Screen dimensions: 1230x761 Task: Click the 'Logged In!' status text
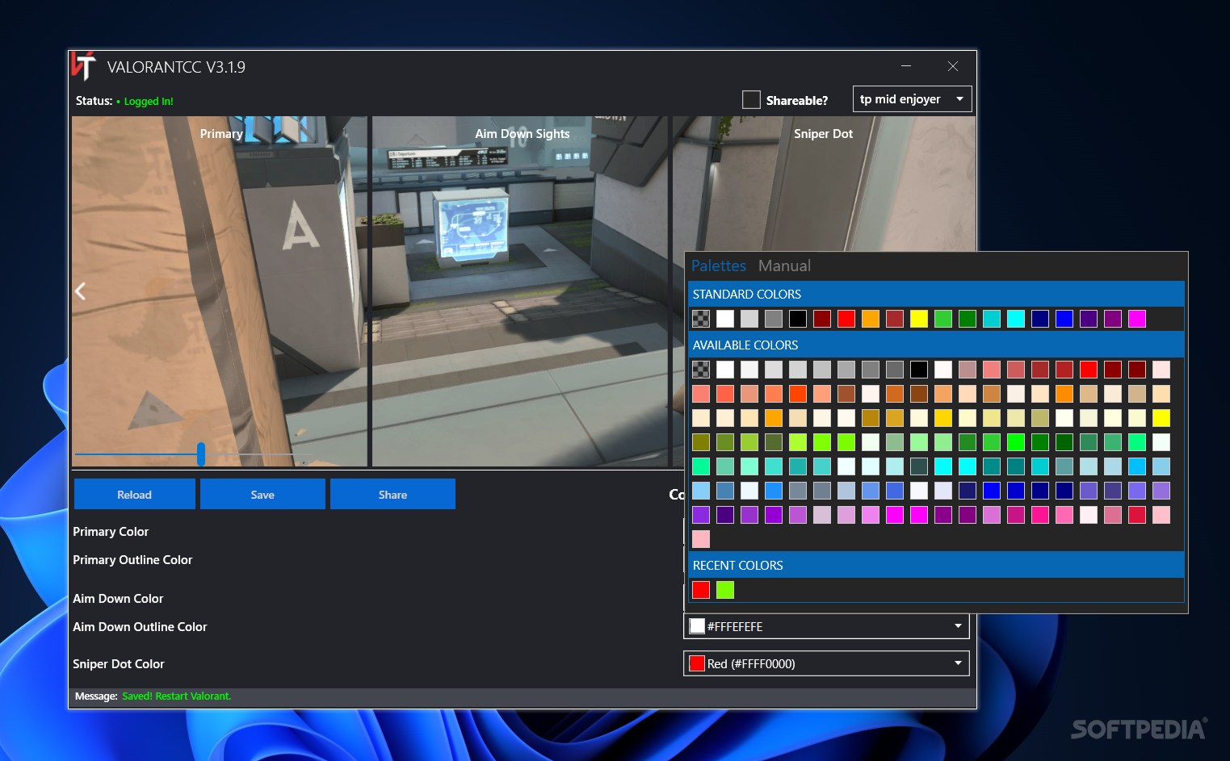click(x=149, y=102)
